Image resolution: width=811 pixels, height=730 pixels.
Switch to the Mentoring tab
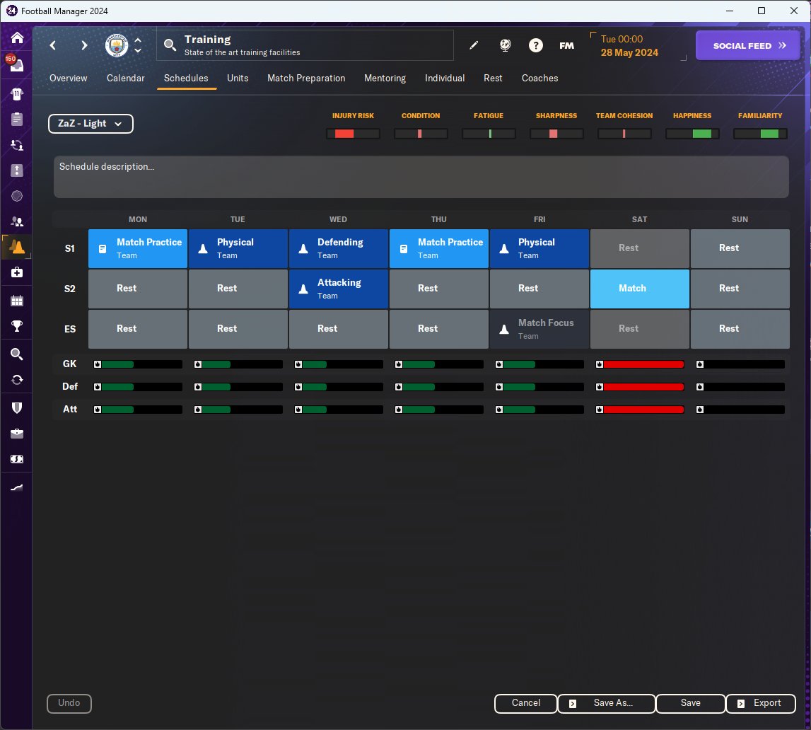(x=385, y=78)
